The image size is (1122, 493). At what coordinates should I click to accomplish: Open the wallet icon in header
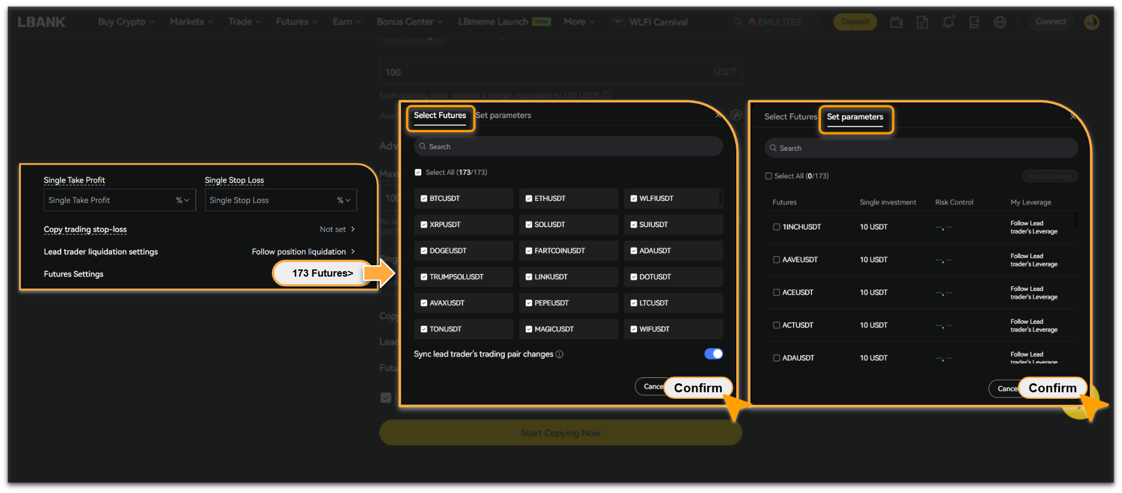point(896,22)
